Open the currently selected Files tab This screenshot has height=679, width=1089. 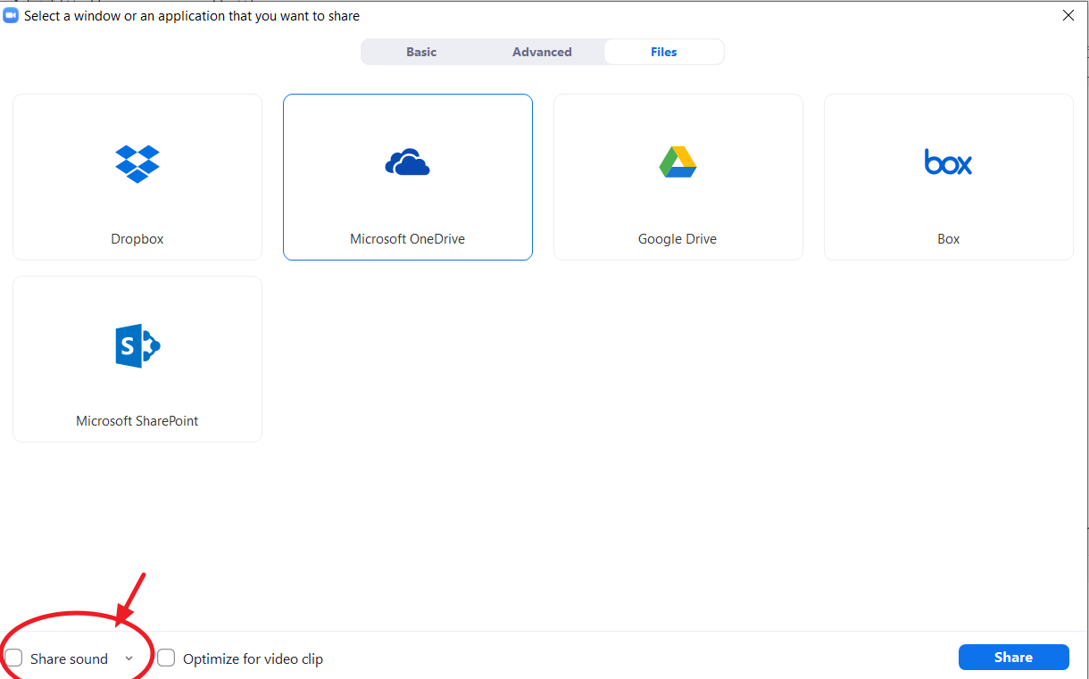(x=663, y=52)
